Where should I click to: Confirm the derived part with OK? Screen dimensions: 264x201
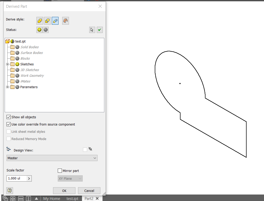[x=64, y=190]
